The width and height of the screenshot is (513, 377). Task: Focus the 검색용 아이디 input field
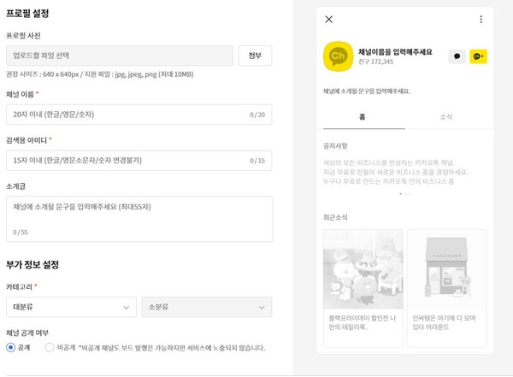pyautogui.click(x=128, y=160)
